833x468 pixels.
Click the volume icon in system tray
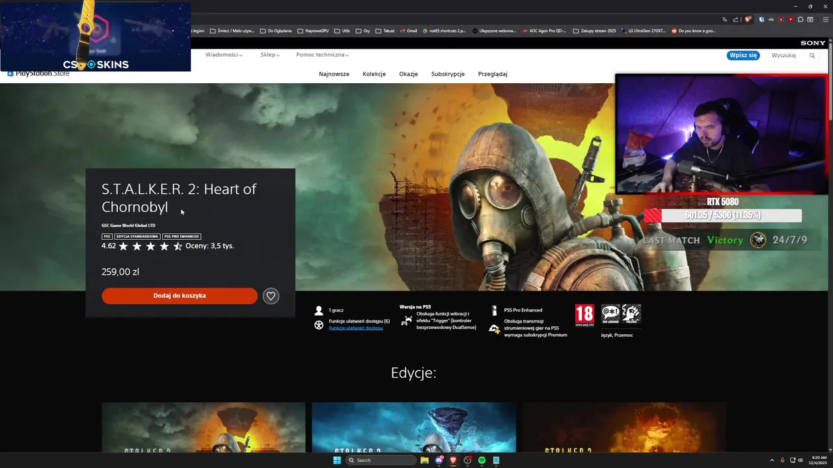(800, 460)
